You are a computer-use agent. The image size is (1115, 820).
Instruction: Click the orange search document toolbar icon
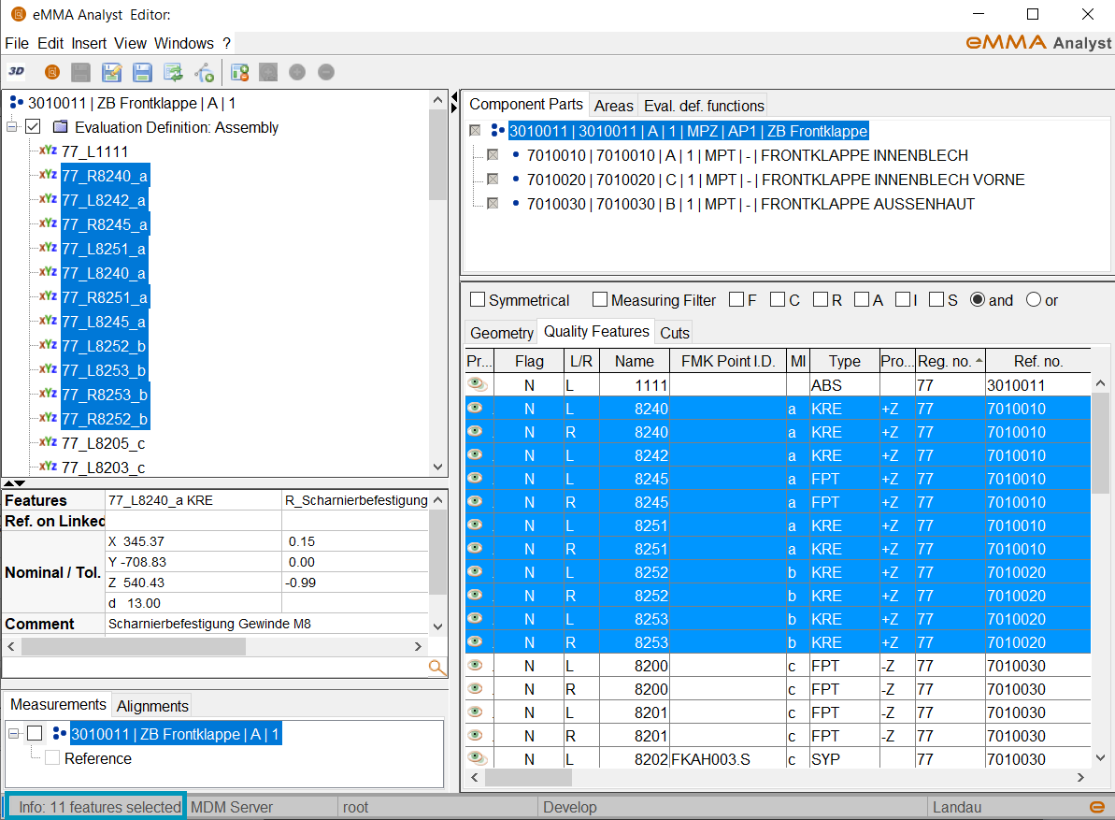tap(52, 72)
